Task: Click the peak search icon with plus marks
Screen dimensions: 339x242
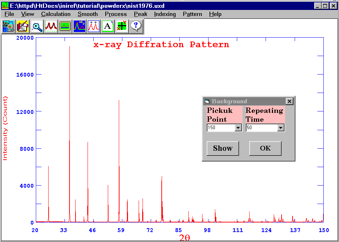Action: pyautogui.click(x=94, y=26)
